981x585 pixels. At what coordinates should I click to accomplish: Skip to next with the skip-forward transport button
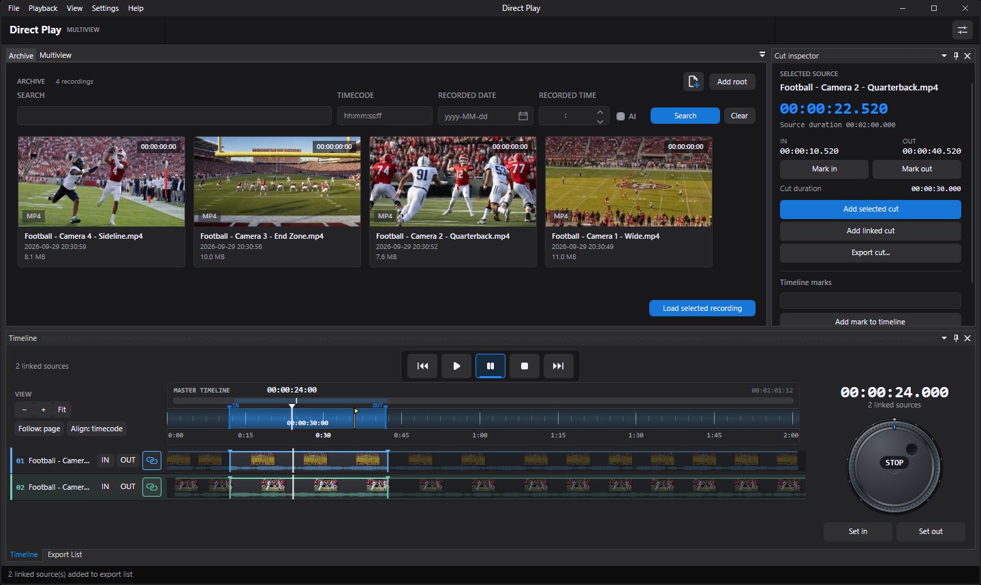[x=558, y=366]
